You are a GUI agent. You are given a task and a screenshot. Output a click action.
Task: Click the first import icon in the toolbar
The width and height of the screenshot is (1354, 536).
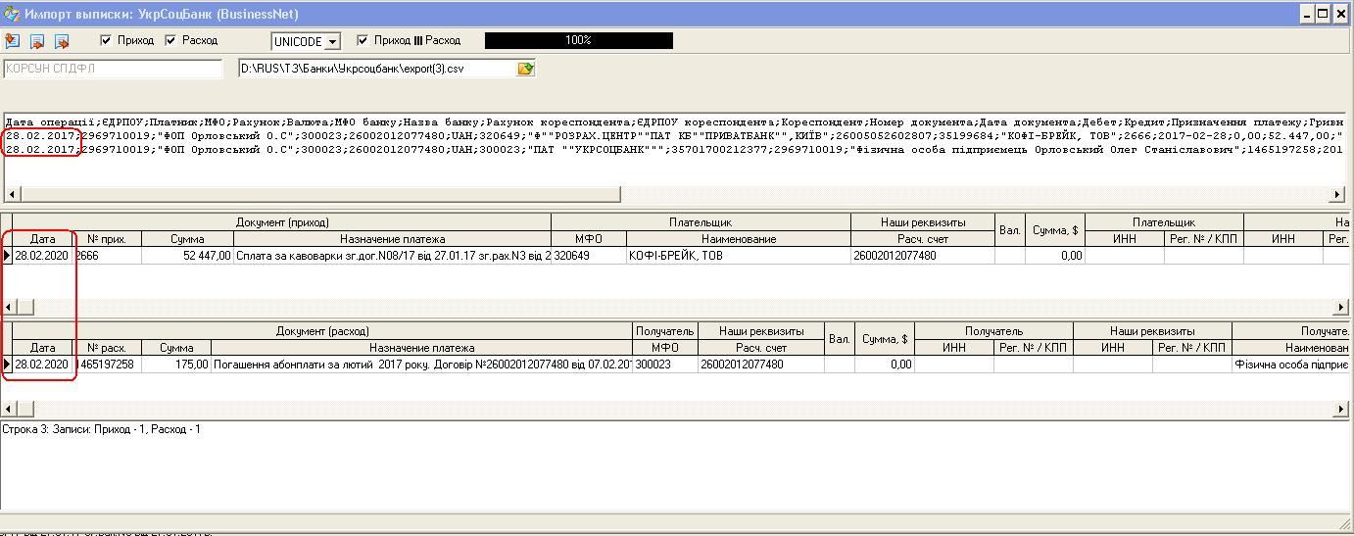pyautogui.click(x=12, y=41)
